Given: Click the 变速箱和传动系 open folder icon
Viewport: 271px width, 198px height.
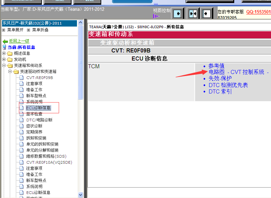Looking at the screenshot, I should 10,66.
